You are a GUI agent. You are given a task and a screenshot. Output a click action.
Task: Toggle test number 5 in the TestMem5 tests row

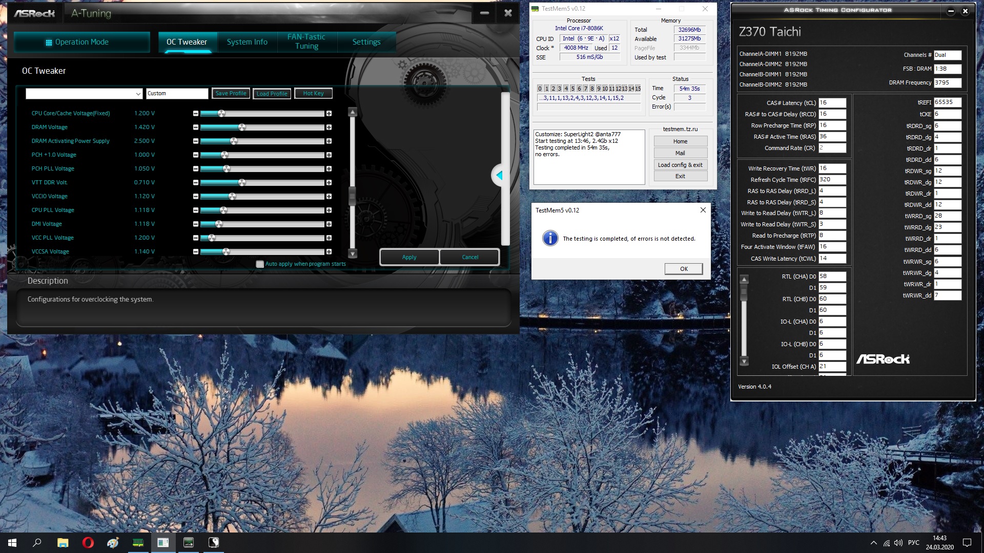tap(572, 89)
